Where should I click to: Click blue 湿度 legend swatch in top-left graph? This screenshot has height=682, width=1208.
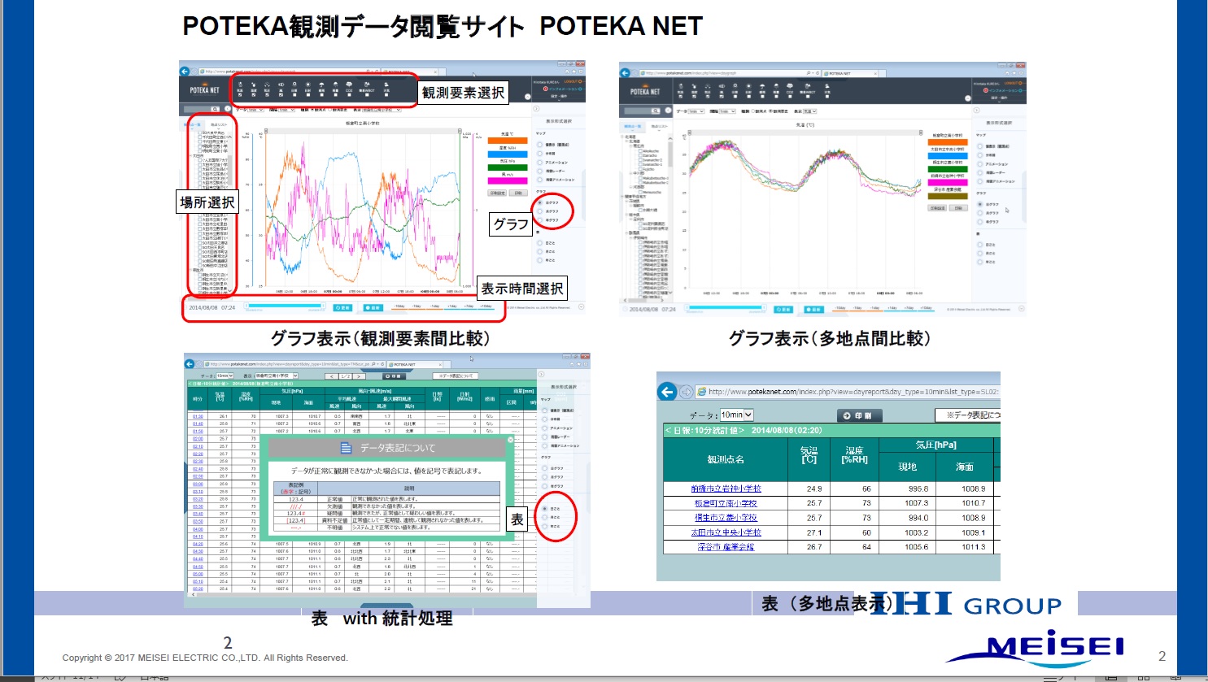coord(508,154)
